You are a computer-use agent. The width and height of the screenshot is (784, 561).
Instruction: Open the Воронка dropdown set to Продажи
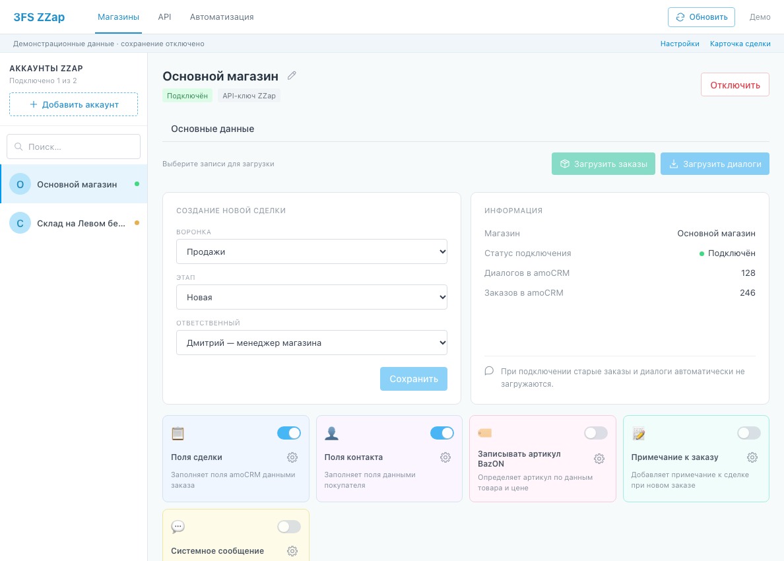(x=311, y=251)
